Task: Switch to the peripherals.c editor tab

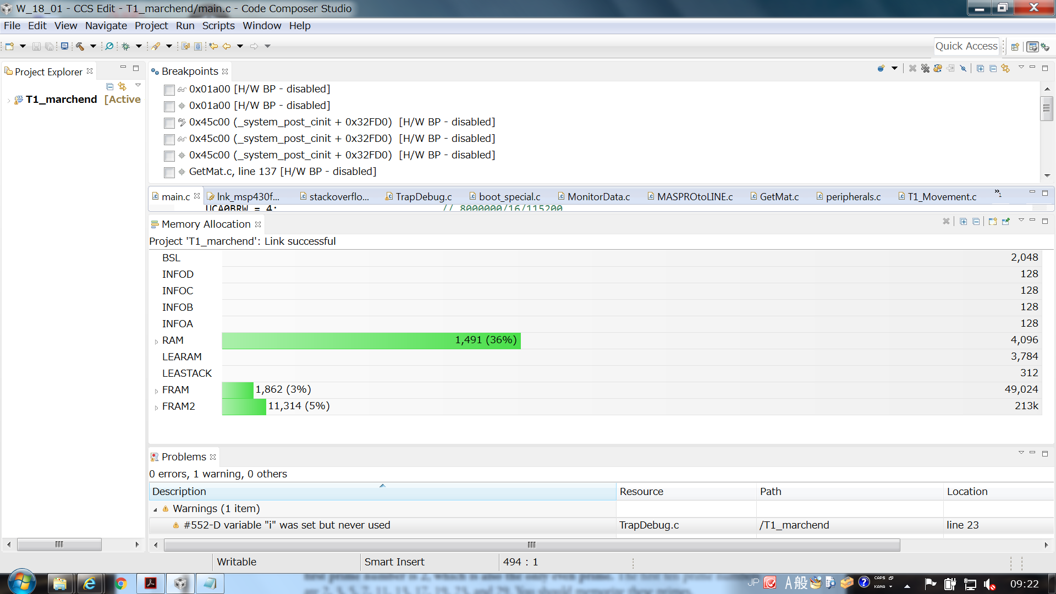Action: 854,196
